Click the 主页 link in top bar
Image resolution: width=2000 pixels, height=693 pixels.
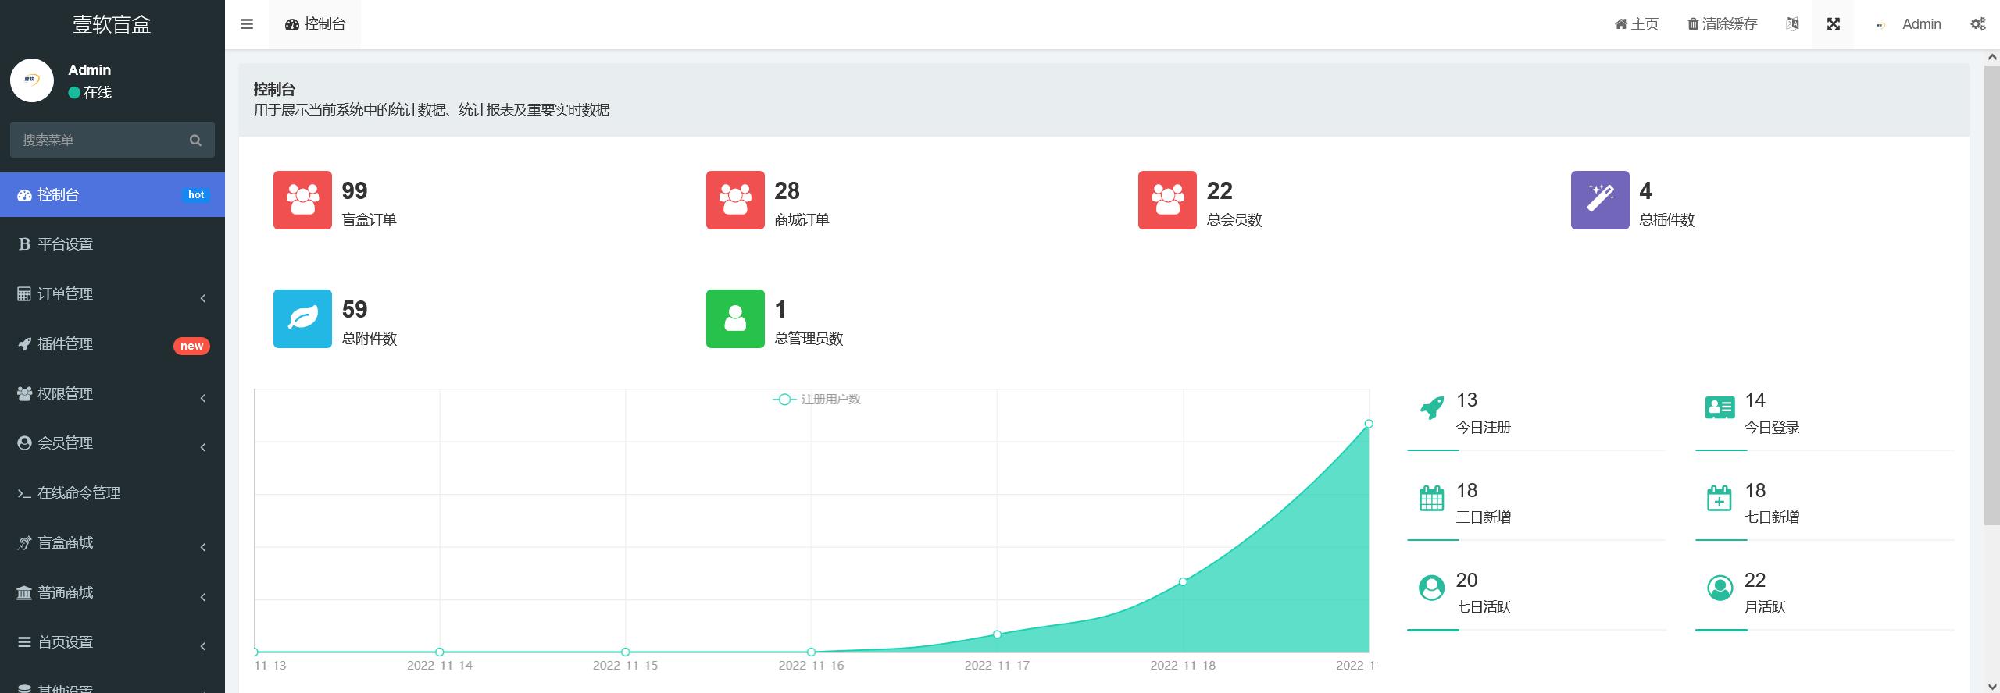[1637, 24]
